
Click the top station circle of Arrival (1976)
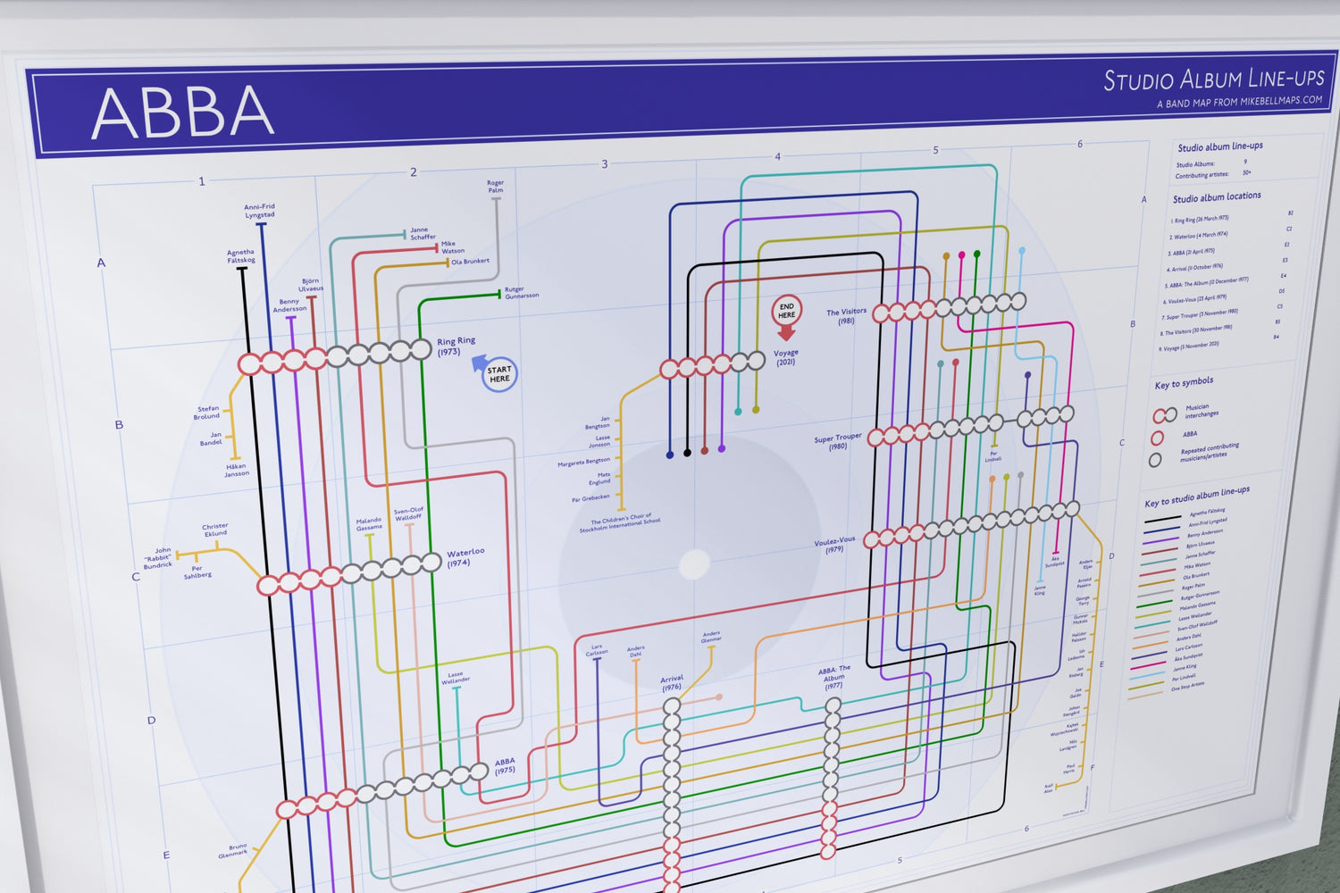coord(672,706)
